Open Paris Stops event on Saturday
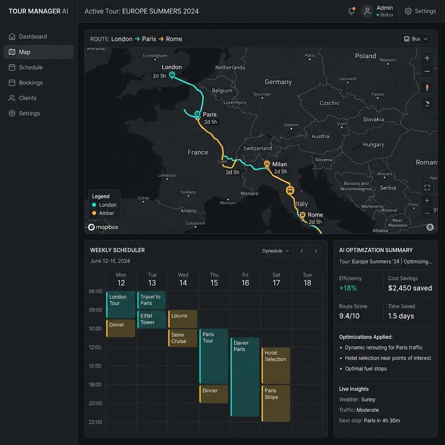 [276, 403]
